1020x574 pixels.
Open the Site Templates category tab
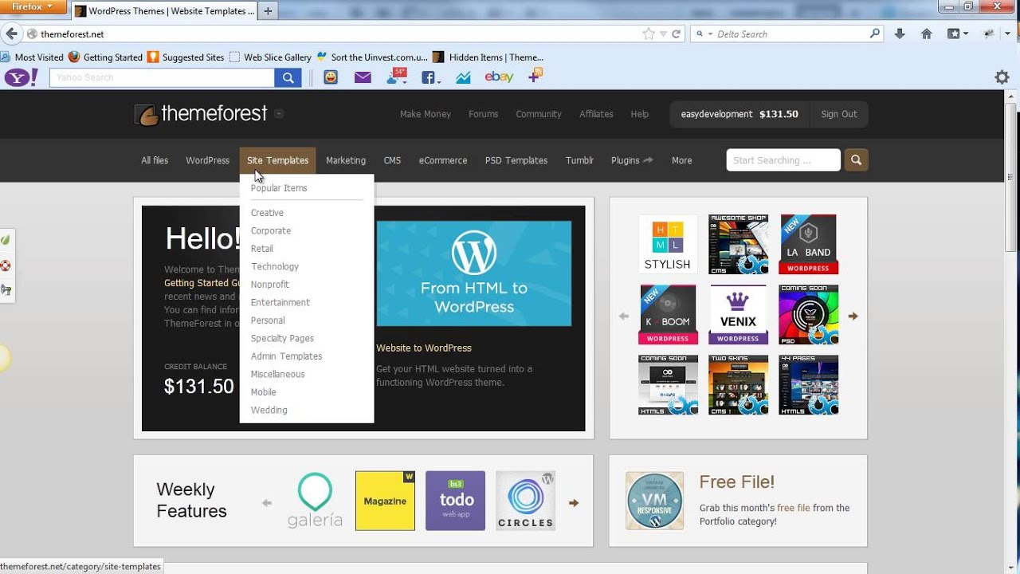pos(277,160)
